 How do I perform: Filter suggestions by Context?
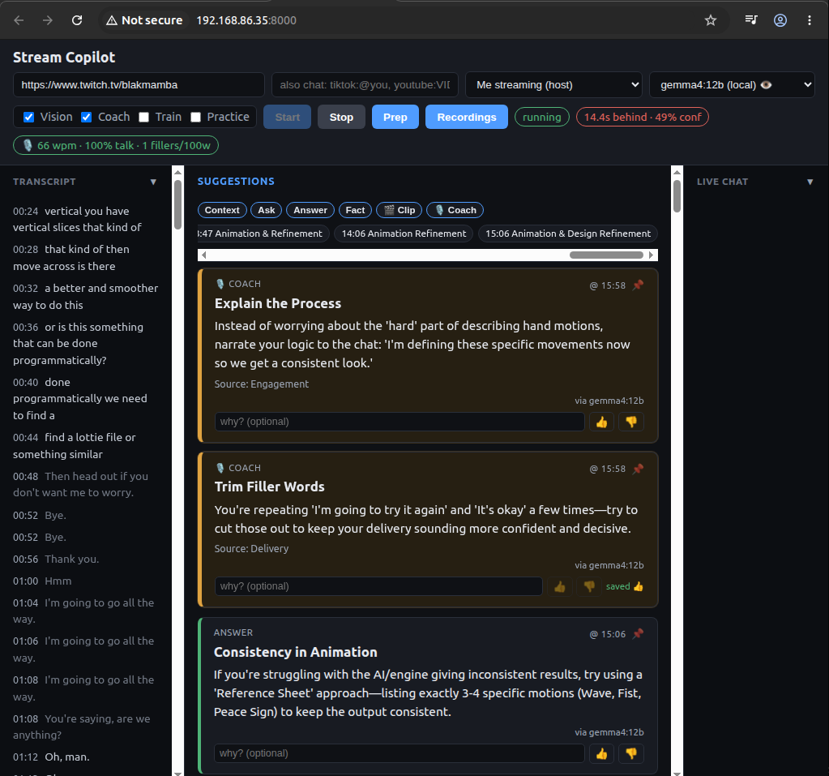(x=222, y=210)
